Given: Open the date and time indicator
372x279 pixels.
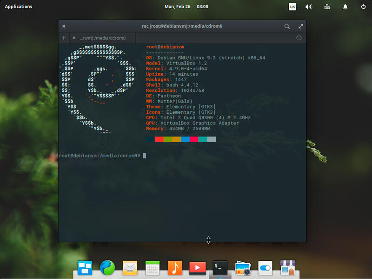Looking at the screenshot, I should 186,6.
